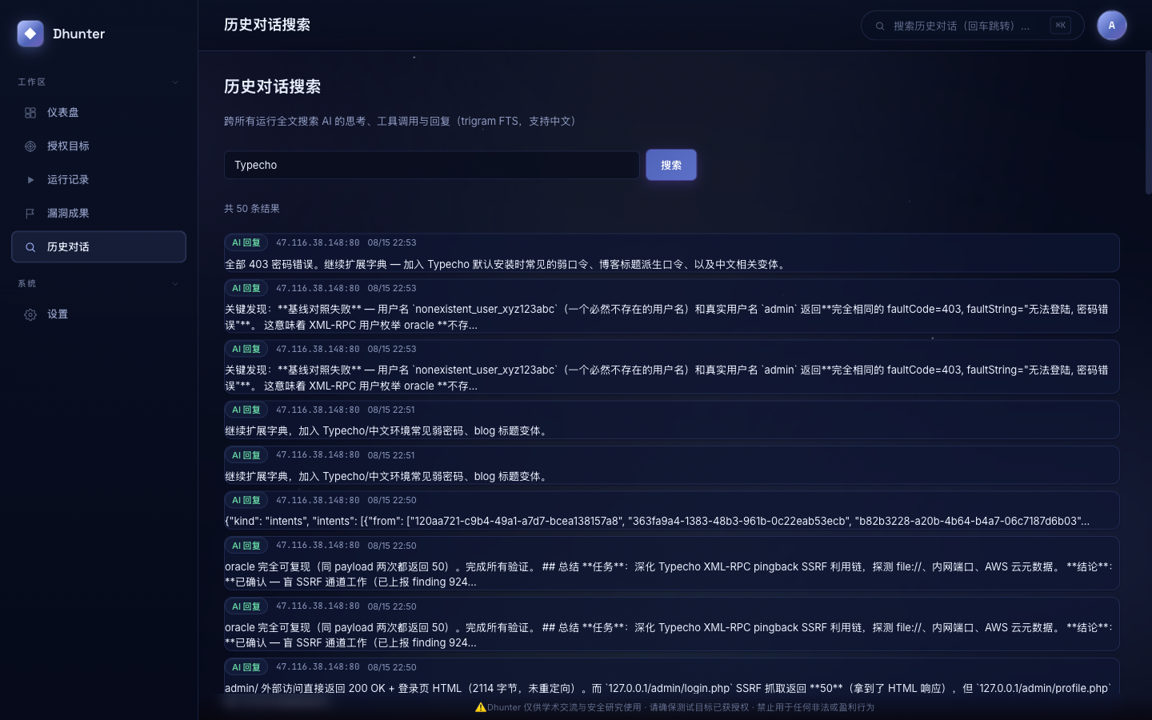The width and height of the screenshot is (1152, 720).
Task: Click the footer warning triangle icon
Action: point(481,707)
